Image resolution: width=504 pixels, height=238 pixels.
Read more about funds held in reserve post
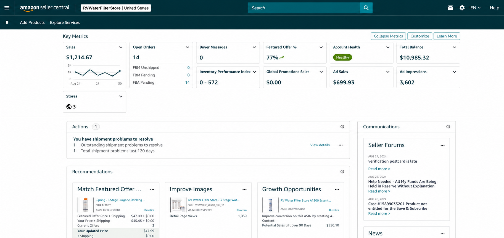tap(379, 191)
